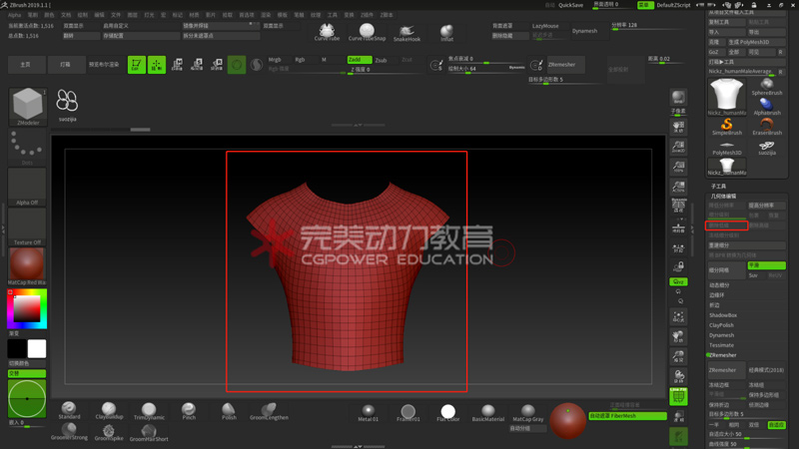Select the Inflat brush

pos(446,32)
